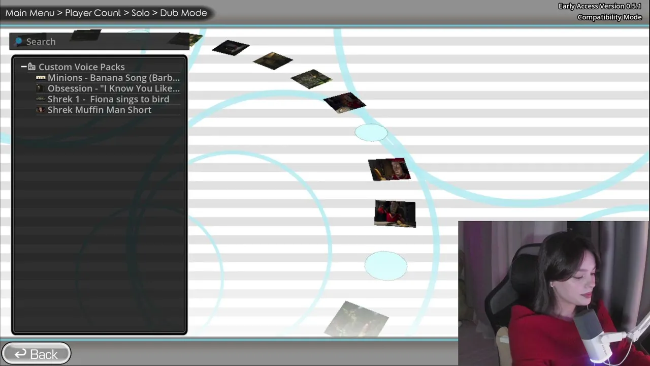Click the "Early Access Version 0.5.1" text
This screenshot has height=366, width=650.
600,6
